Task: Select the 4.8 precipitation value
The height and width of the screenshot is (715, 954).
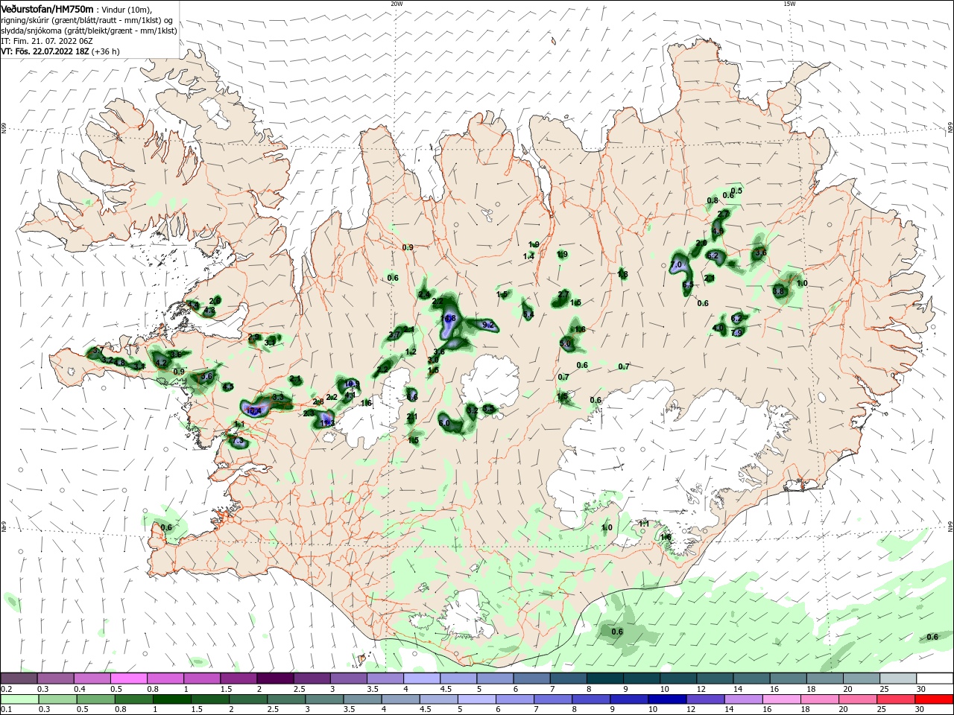Action: (119, 363)
